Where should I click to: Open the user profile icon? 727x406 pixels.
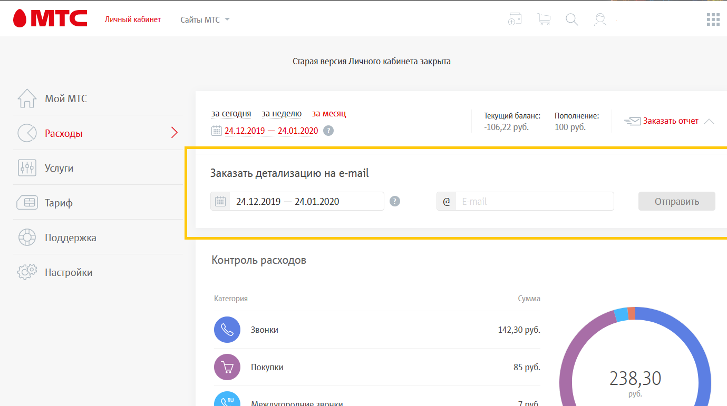coord(600,19)
